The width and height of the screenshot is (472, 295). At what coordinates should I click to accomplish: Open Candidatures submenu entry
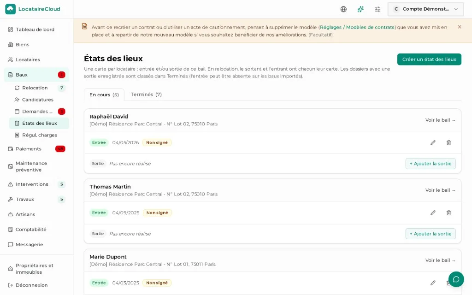coord(39,100)
